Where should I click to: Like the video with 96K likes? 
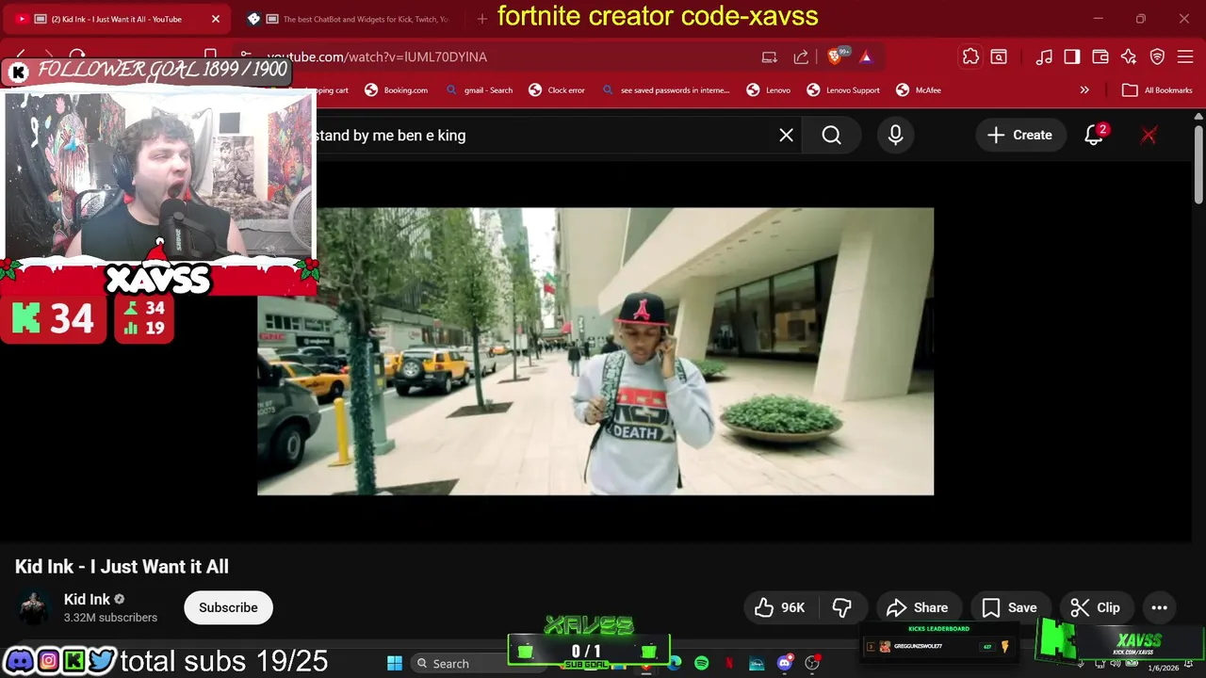(x=780, y=608)
